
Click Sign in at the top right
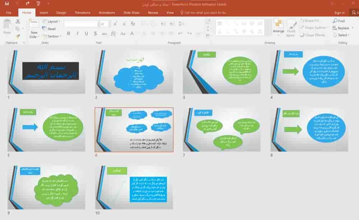[339, 13]
